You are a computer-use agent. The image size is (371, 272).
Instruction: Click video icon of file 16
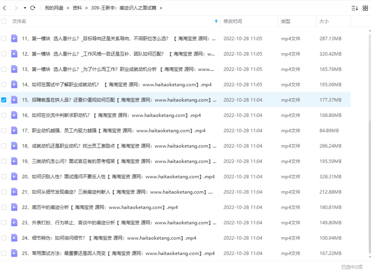(14, 115)
